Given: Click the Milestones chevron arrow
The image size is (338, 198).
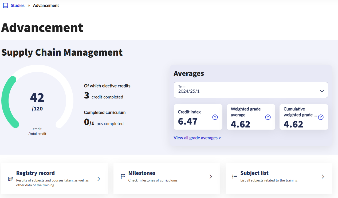Looking at the screenshot, I should click(x=211, y=176).
